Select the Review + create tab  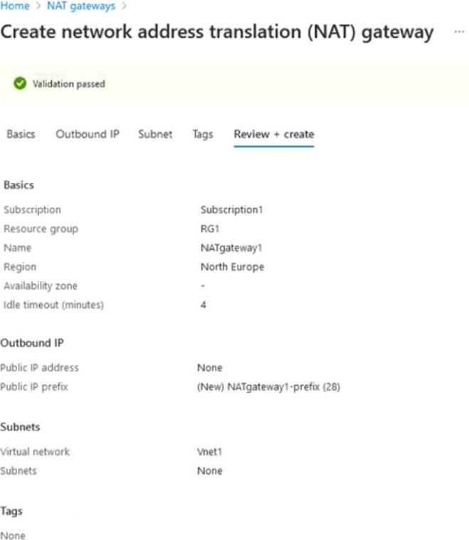coord(274,134)
